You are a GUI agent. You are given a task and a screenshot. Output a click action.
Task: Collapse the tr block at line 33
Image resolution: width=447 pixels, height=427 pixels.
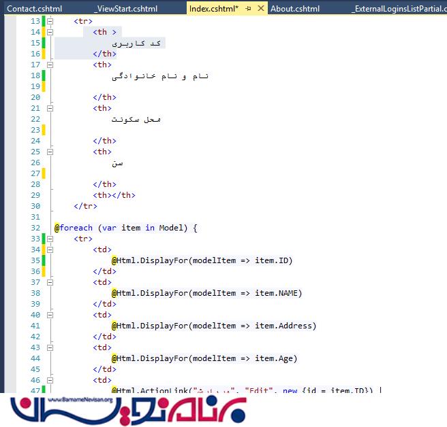[50, 239]
